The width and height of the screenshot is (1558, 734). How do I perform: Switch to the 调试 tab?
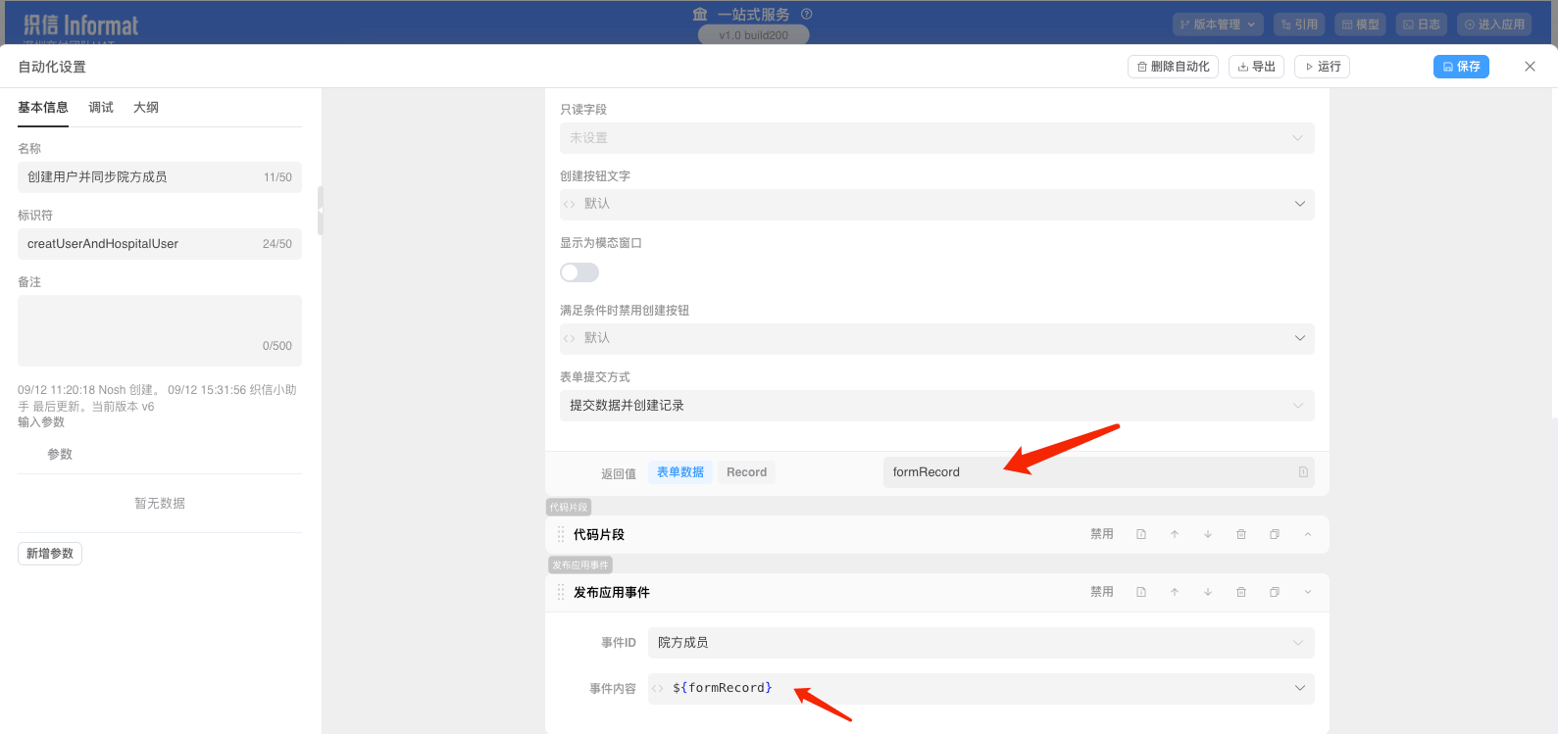[x=101, y=108]
